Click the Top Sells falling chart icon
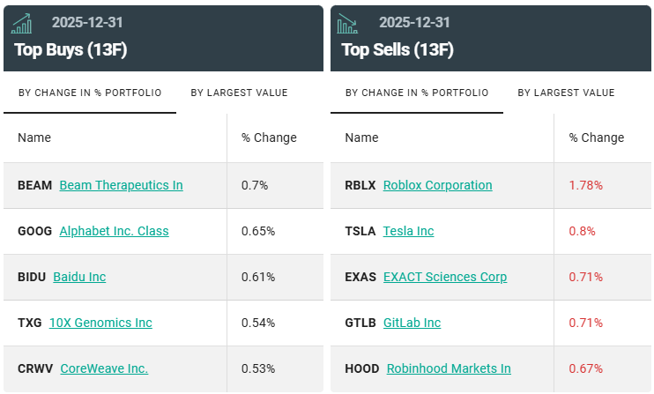Image resolution: width=654 pixels, height=394 pixels. (x=347, y=24)
